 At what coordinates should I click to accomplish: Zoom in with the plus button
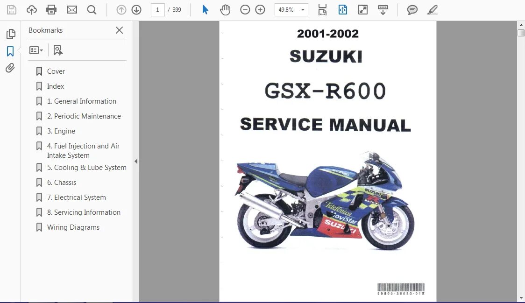coord(260,10)
